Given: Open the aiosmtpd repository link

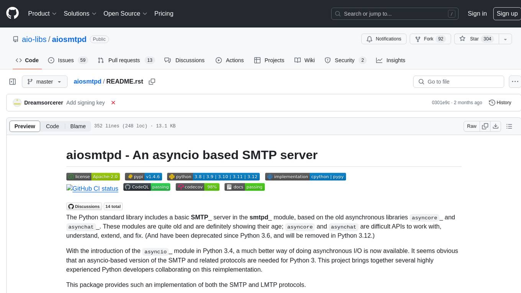Looking at the screenshot, I should (69, 39).
